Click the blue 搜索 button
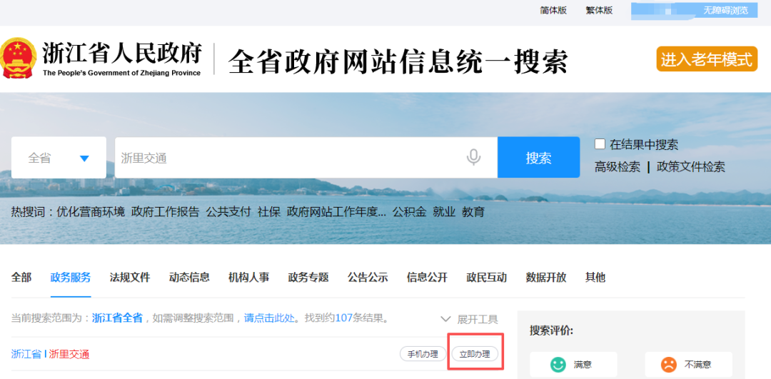The height and width of the screenshot is (379, 771). point(538,157)
